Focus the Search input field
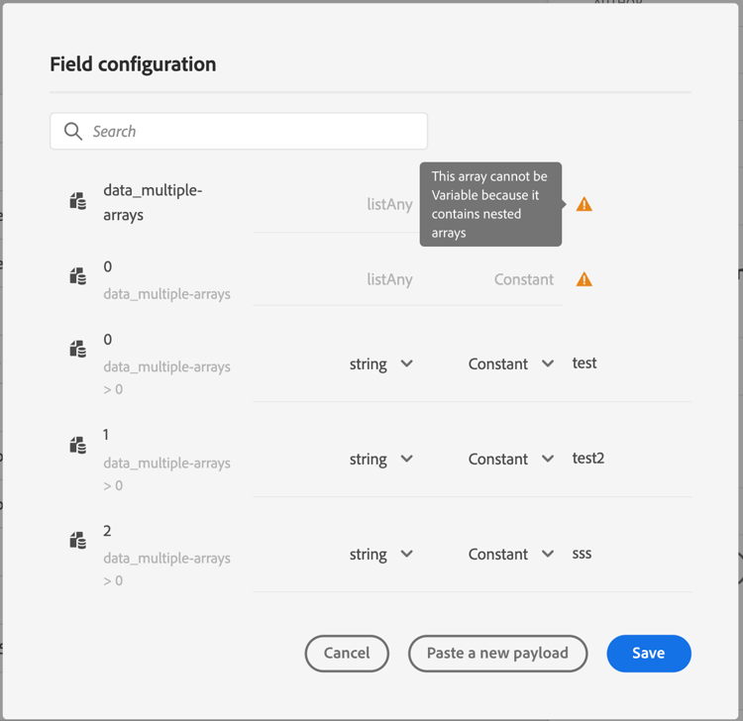 (253, 132)
